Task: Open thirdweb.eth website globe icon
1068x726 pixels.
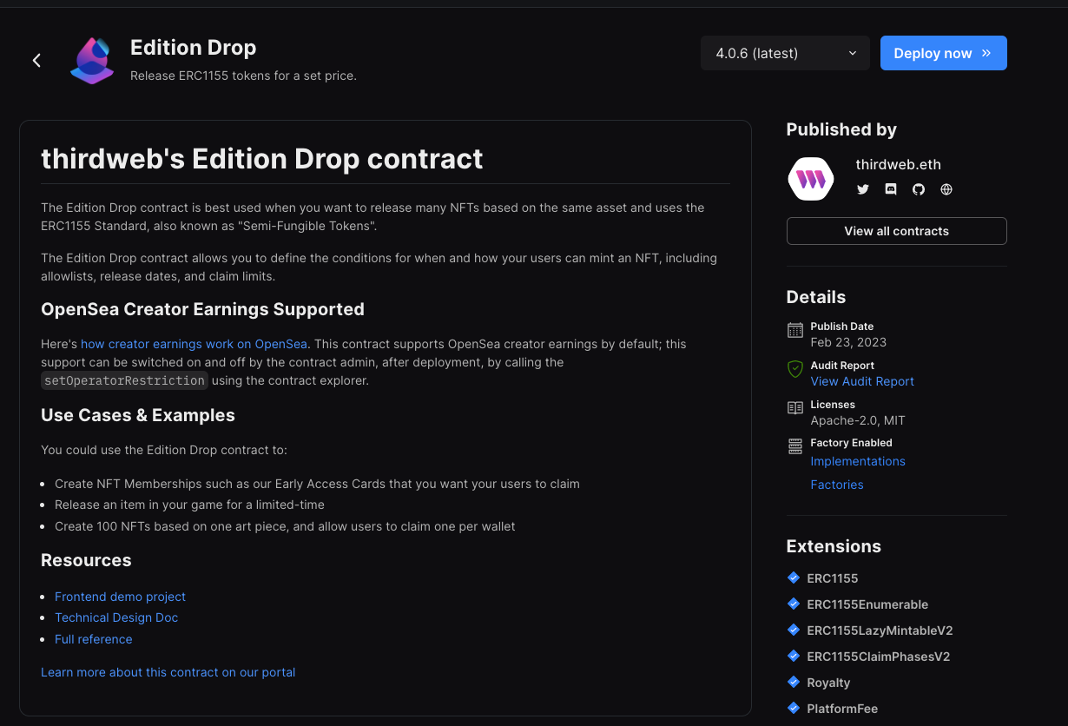Action: (x=946, y=189)
